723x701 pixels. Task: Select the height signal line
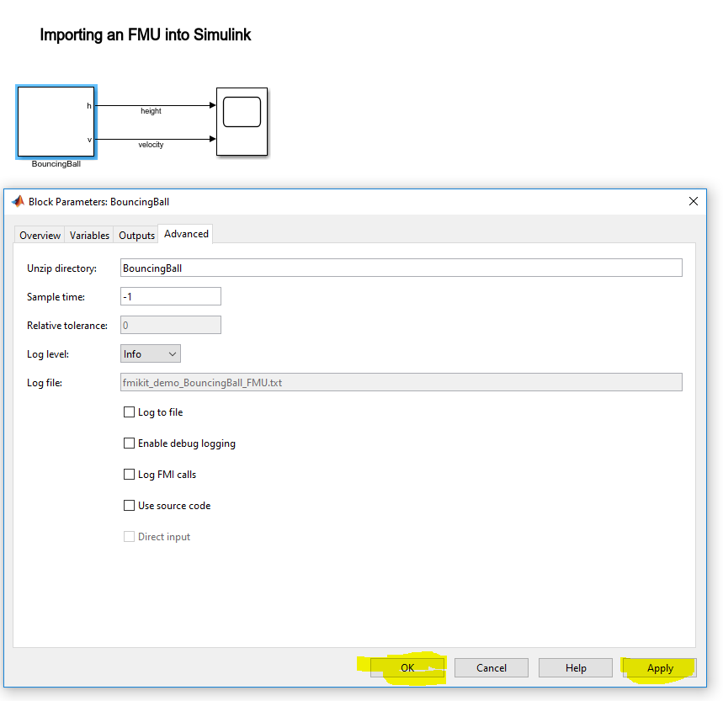click(x=152, y=104)
